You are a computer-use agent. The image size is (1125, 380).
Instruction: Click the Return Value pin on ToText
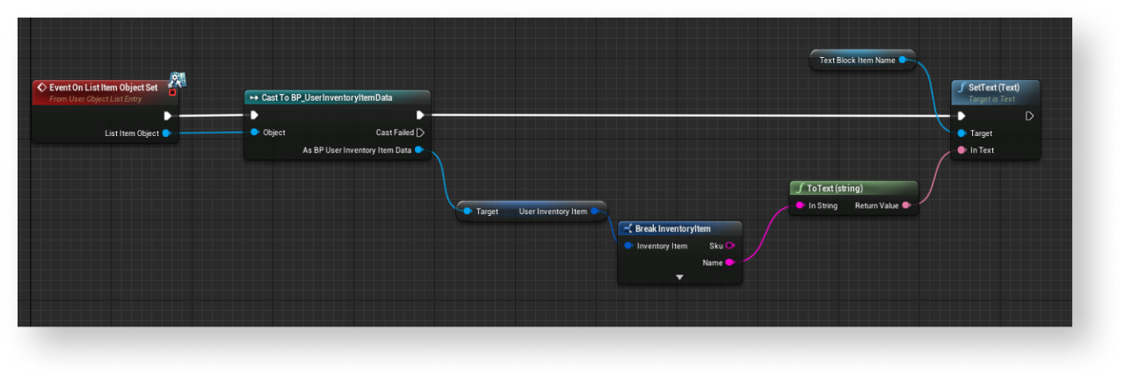pyautogui.click(x=906, y=205)
